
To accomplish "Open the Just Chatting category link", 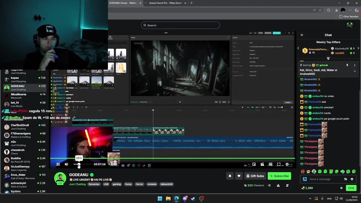I will 77,184.
